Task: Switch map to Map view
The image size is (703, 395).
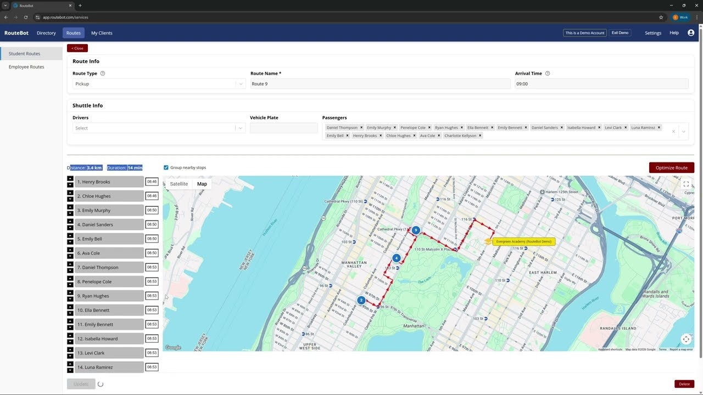Action: [202, 184]
